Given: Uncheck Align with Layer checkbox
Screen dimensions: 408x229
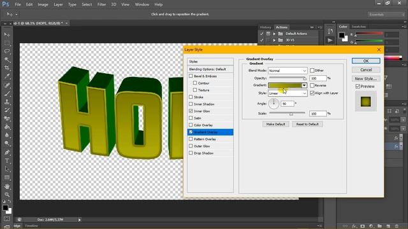Looking at the screenshot, I should [312, 93].
